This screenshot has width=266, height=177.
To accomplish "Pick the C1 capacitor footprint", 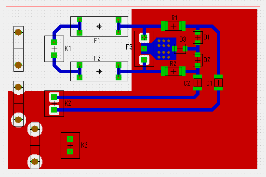I will pos(218,83).
